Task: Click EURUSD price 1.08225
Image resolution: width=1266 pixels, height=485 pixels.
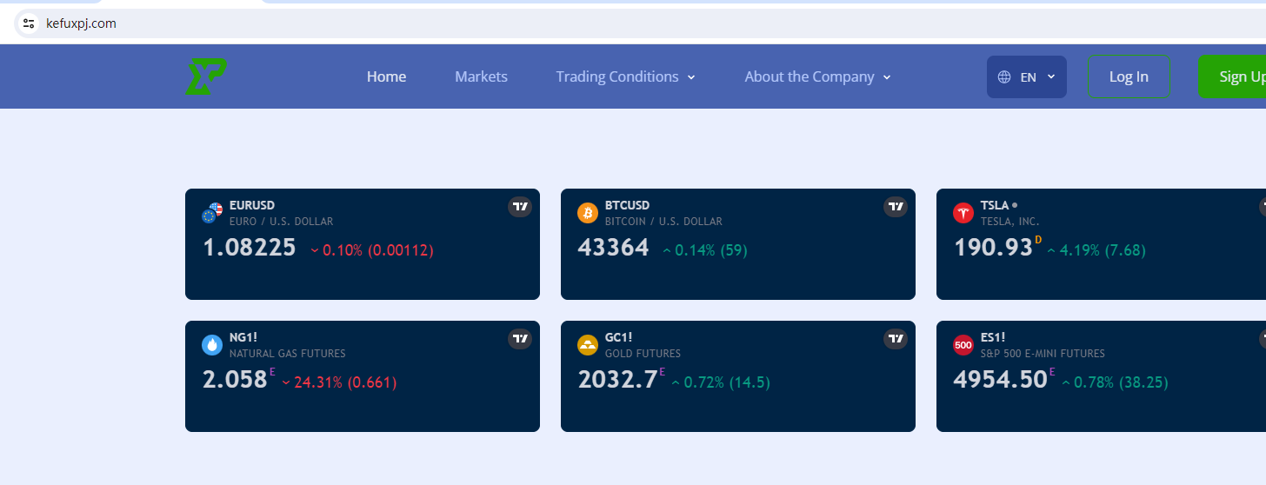Action: tap(250, 248)
